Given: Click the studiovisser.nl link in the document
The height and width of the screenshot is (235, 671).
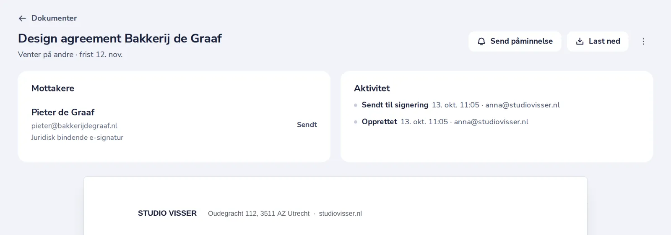Looking at the screenshot, I should [340, 213].
